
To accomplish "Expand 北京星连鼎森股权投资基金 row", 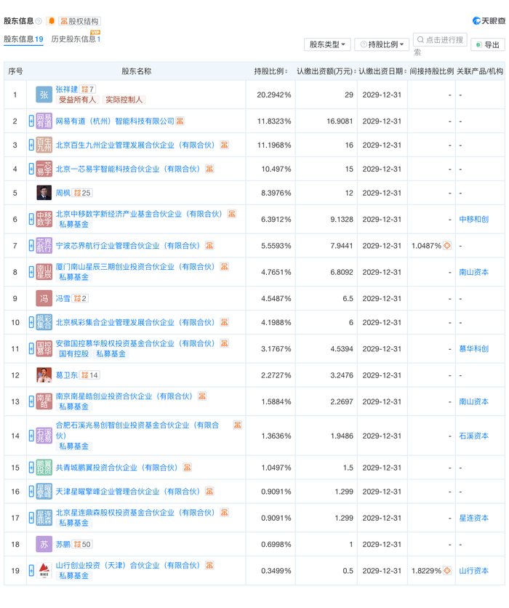I will coord(31,518).
